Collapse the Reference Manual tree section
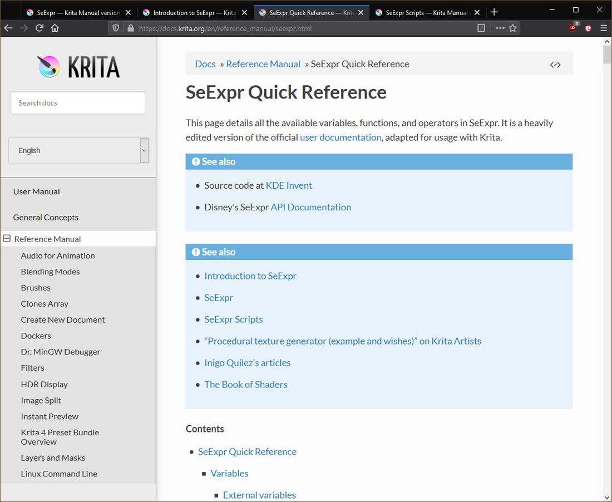The image size is (612, 502). [x=7, y=239]
